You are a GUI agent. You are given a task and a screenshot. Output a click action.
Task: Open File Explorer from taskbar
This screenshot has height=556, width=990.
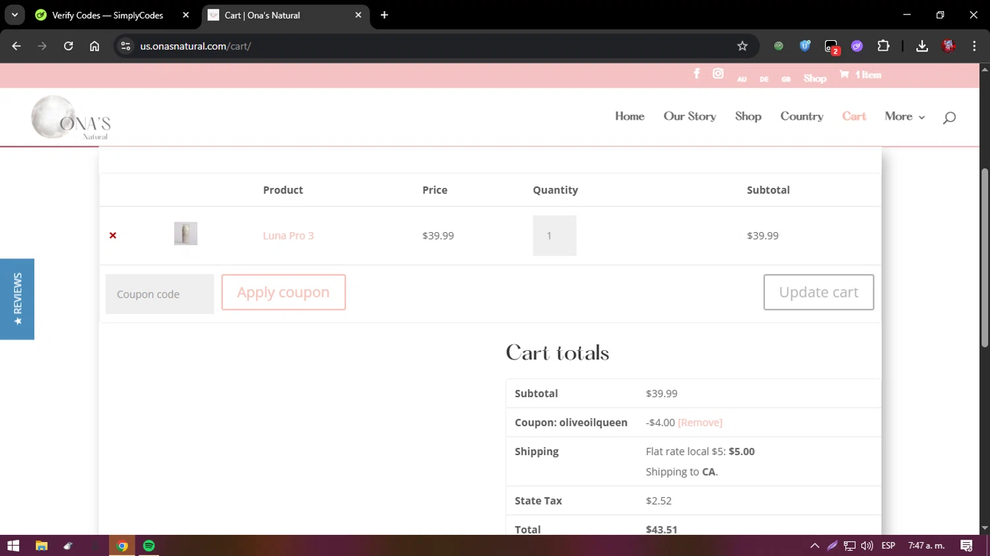pyautogui.click(x=42, y=545)
